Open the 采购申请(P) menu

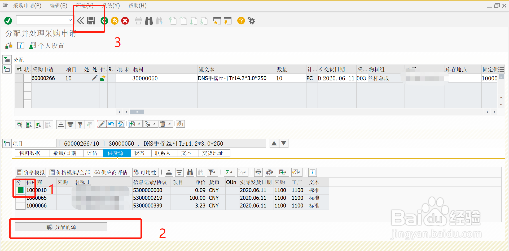(27, 6)
